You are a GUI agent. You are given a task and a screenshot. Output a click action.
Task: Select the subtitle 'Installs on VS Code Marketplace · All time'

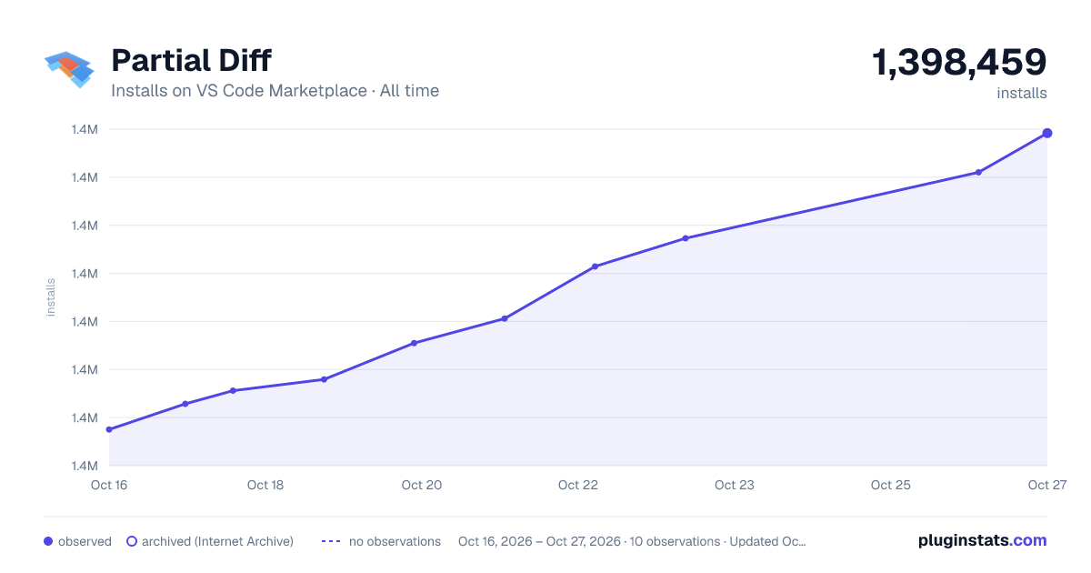pos(275,91)
